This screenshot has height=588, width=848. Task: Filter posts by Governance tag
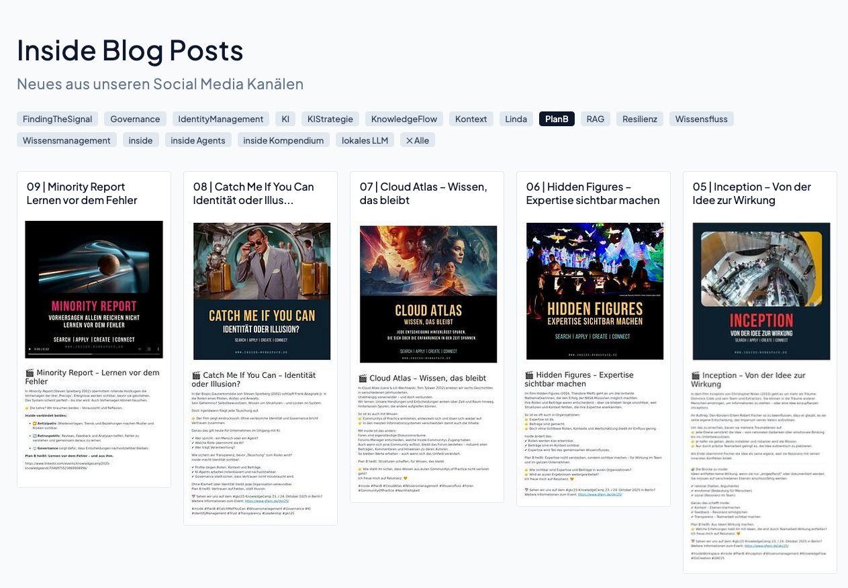tap(135, 119)
